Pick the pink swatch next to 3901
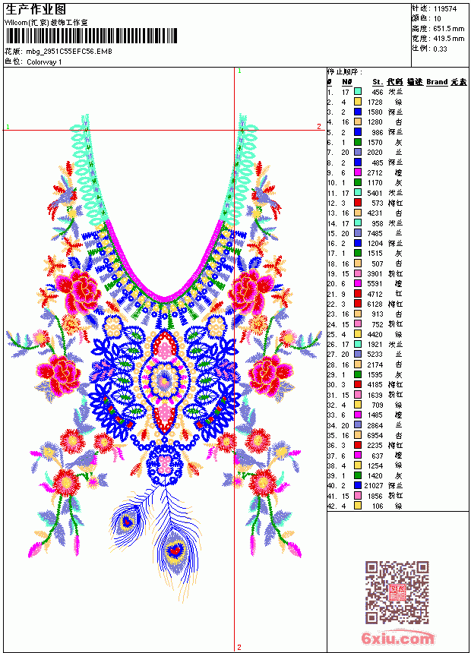The image size is (471, 653). point(358,273)
